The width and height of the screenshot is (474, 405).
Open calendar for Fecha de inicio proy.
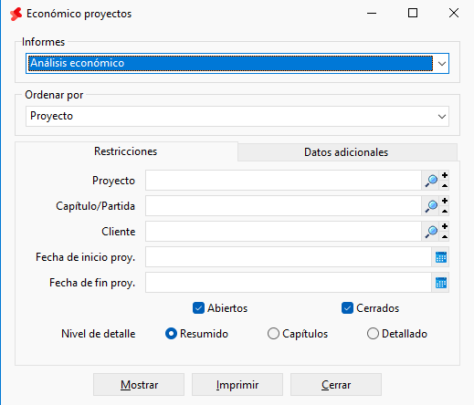pos(441,257)
